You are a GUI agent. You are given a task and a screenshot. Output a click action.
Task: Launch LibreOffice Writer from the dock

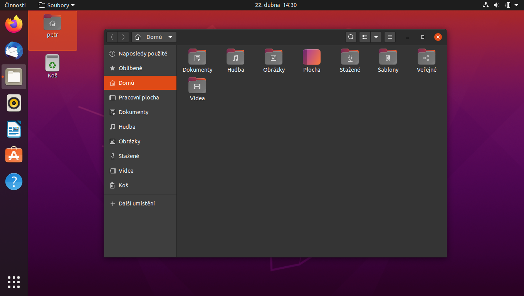tap(14, 129)
